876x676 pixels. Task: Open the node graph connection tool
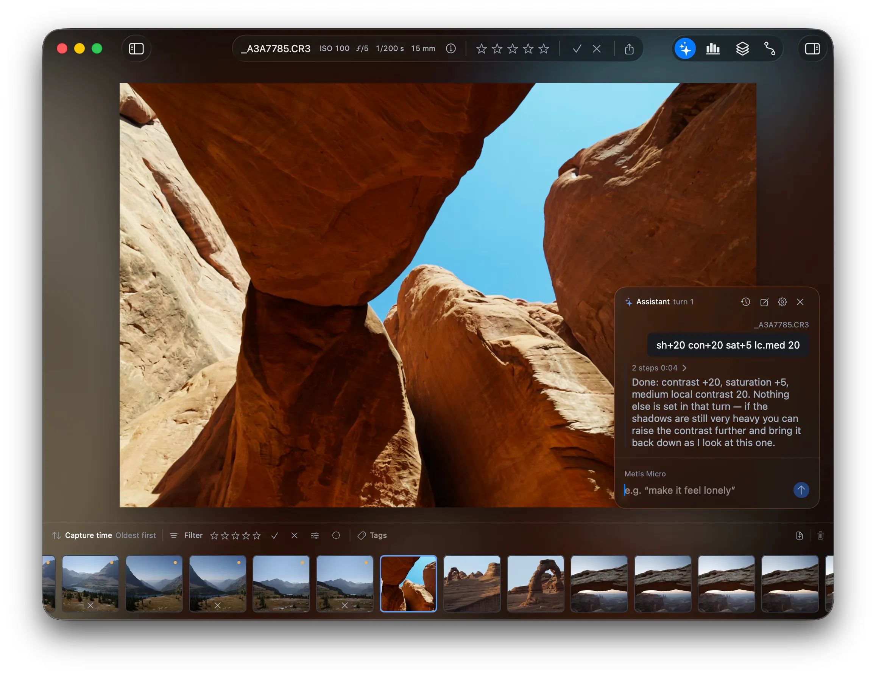click(x=769, y=49)
